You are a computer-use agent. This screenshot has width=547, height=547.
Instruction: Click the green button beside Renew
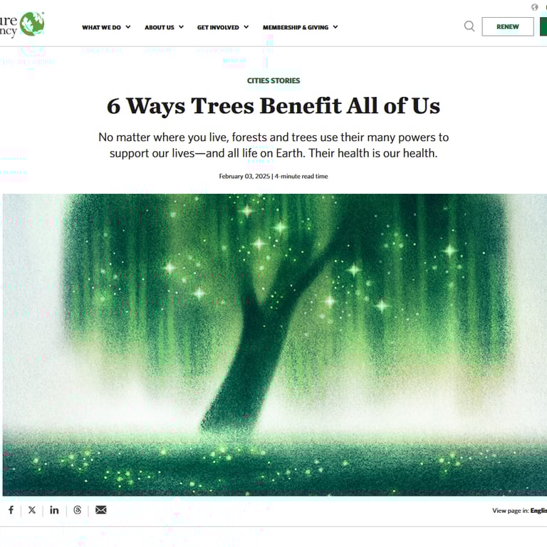pyautogui.click(x=543, y=26)
